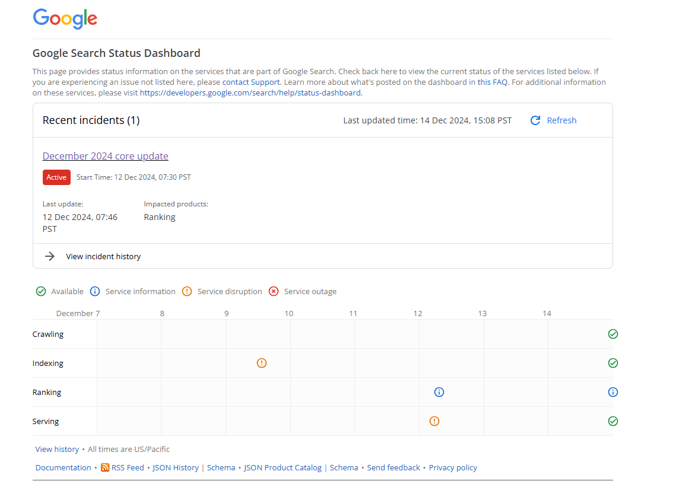Click the Recent incidents (1) heading
Screen dimensions: 695x481
click(x=91, y=120)
